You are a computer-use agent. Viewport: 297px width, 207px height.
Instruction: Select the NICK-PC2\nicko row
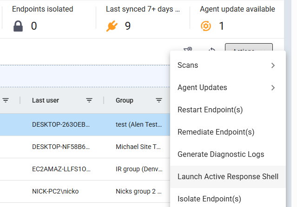(85, 192)
